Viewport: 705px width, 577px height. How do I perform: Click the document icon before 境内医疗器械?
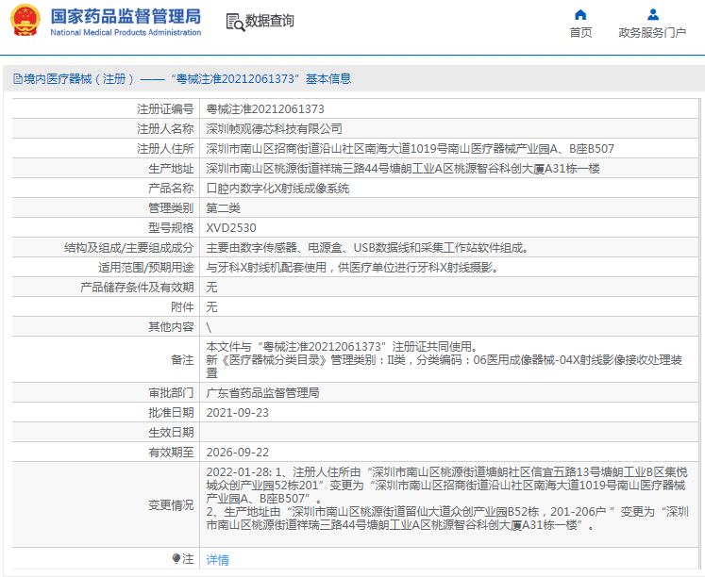tap(18, 79)
